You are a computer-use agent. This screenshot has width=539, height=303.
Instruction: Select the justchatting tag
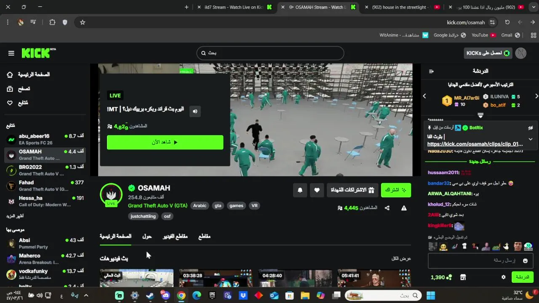[x=143, y=216]
